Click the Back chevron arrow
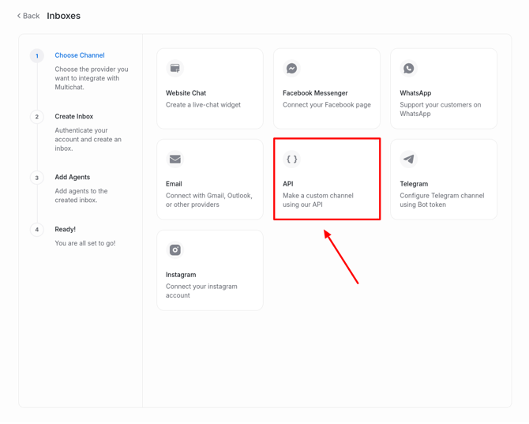 click(x=19, y=16)
